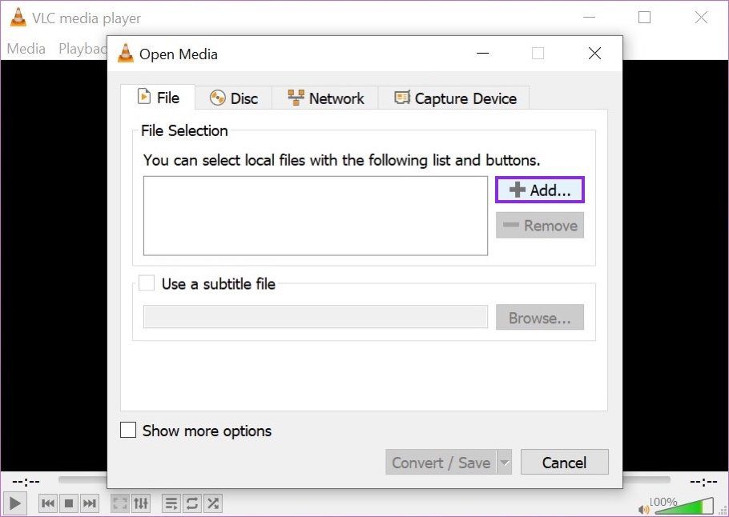Stop playback with the stop icon

(x=69, y=503)
